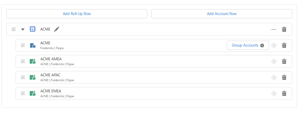
Task: Delete the ACME APAC row
Action: point(284,77)
